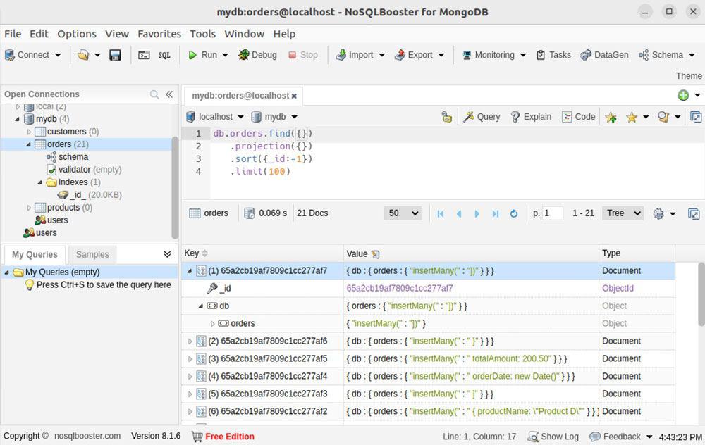Viewport: 705px width, 445px height.
Task: Refresh the query results
Action: click(514, 214)
